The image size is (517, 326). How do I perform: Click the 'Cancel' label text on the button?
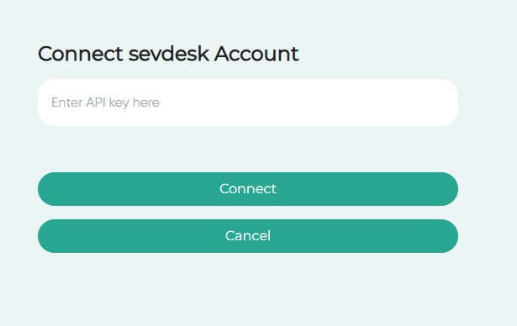248,236
